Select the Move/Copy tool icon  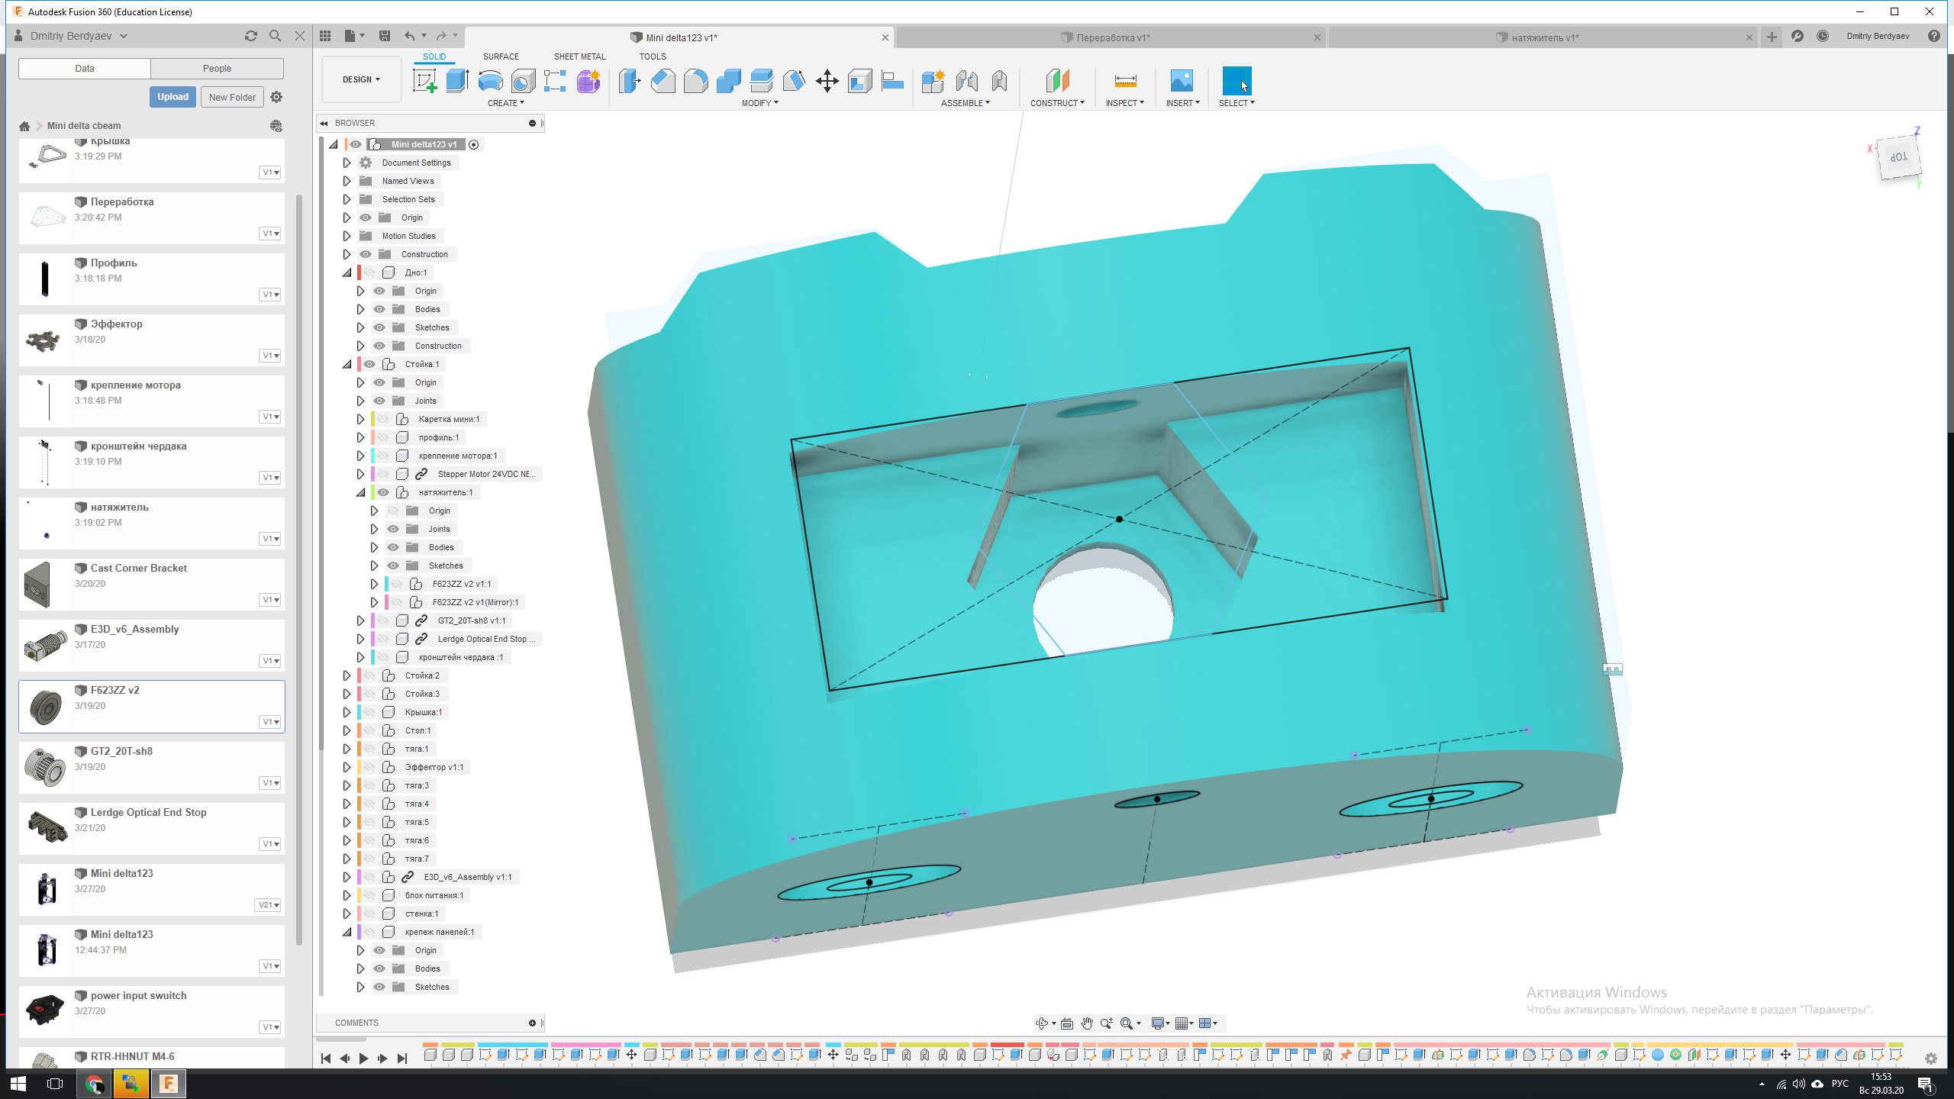point(827,81)
